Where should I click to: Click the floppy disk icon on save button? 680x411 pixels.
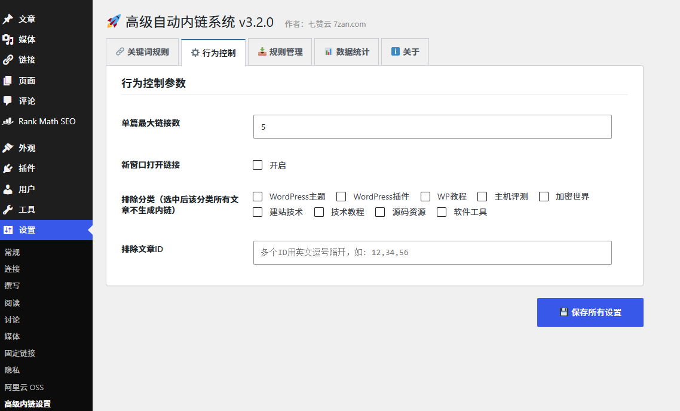click(x=563, y=312)
